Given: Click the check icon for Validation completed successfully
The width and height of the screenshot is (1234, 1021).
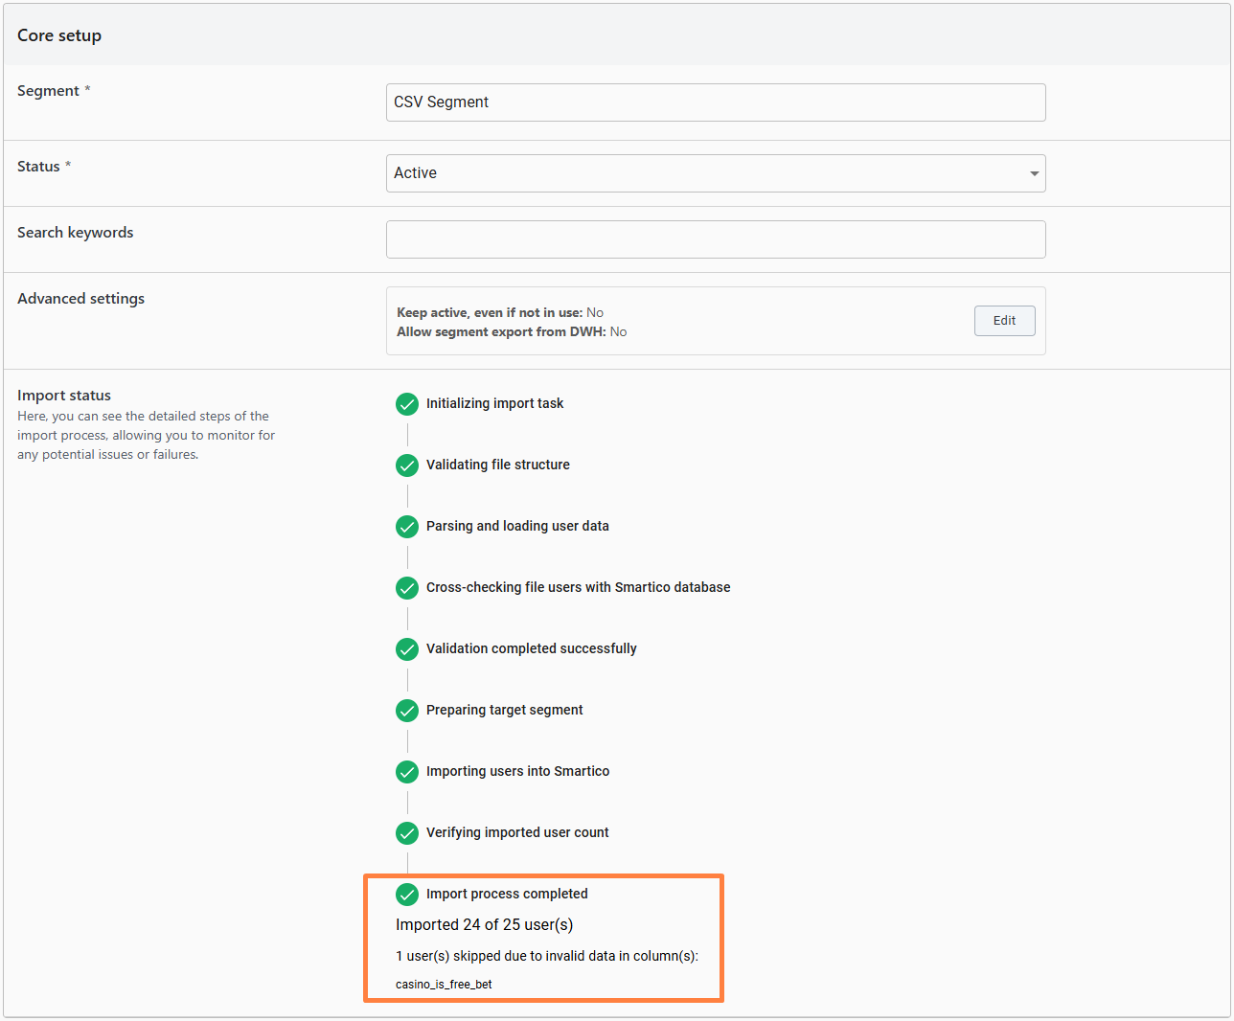Looking at the screenshot, I should [407, 649].
